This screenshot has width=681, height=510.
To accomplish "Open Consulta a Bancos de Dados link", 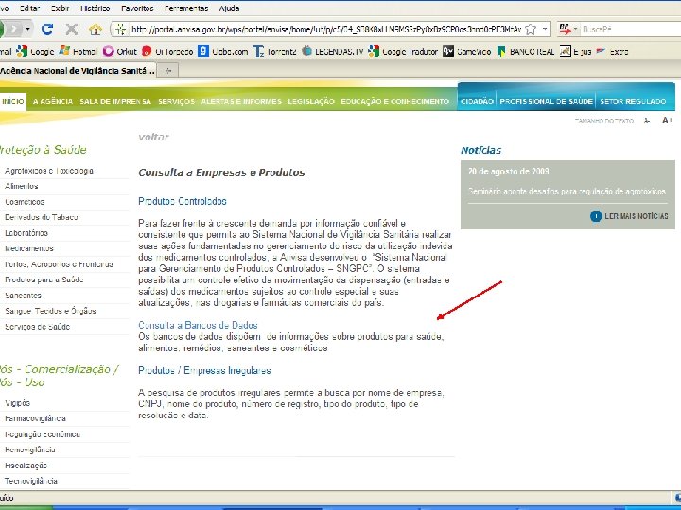I will [x=198, y=325].
